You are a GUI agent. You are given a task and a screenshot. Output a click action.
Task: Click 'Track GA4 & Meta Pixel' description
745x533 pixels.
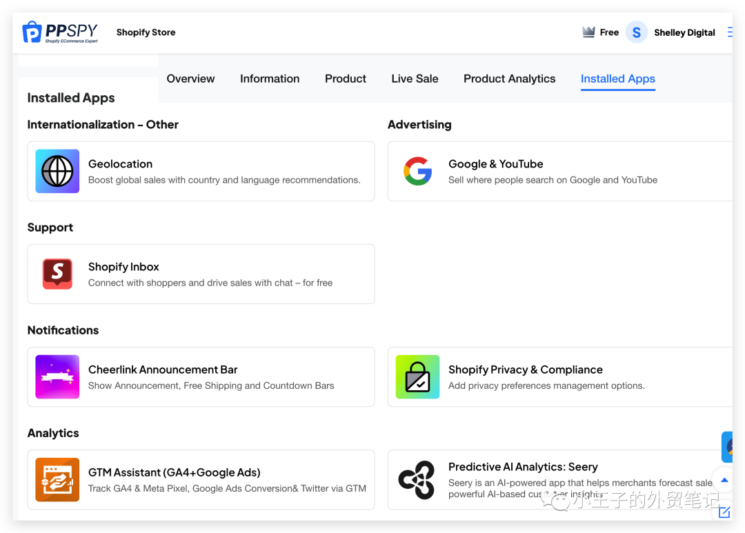click(227, 488)
